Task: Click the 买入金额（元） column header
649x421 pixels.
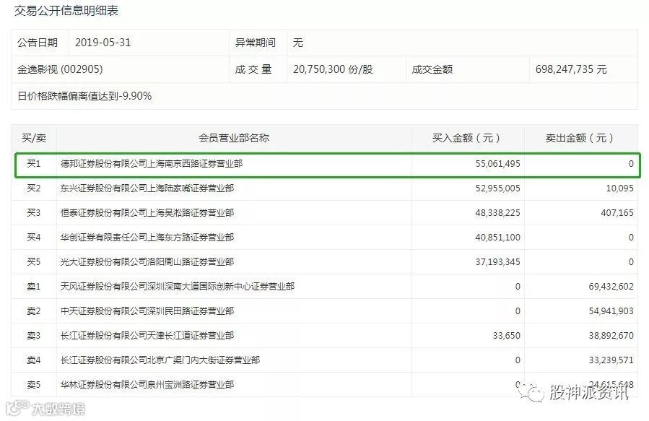Action: pyautogui.click(x=467, y=138)
